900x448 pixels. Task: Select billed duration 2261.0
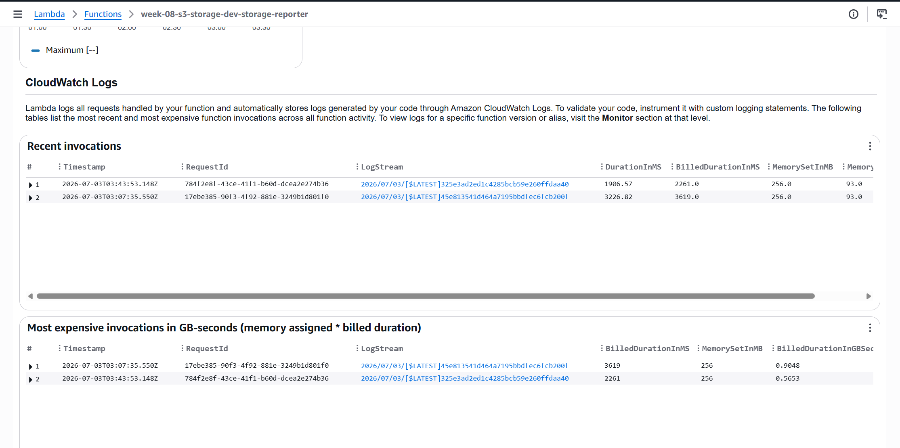click(x=687, y=184)
